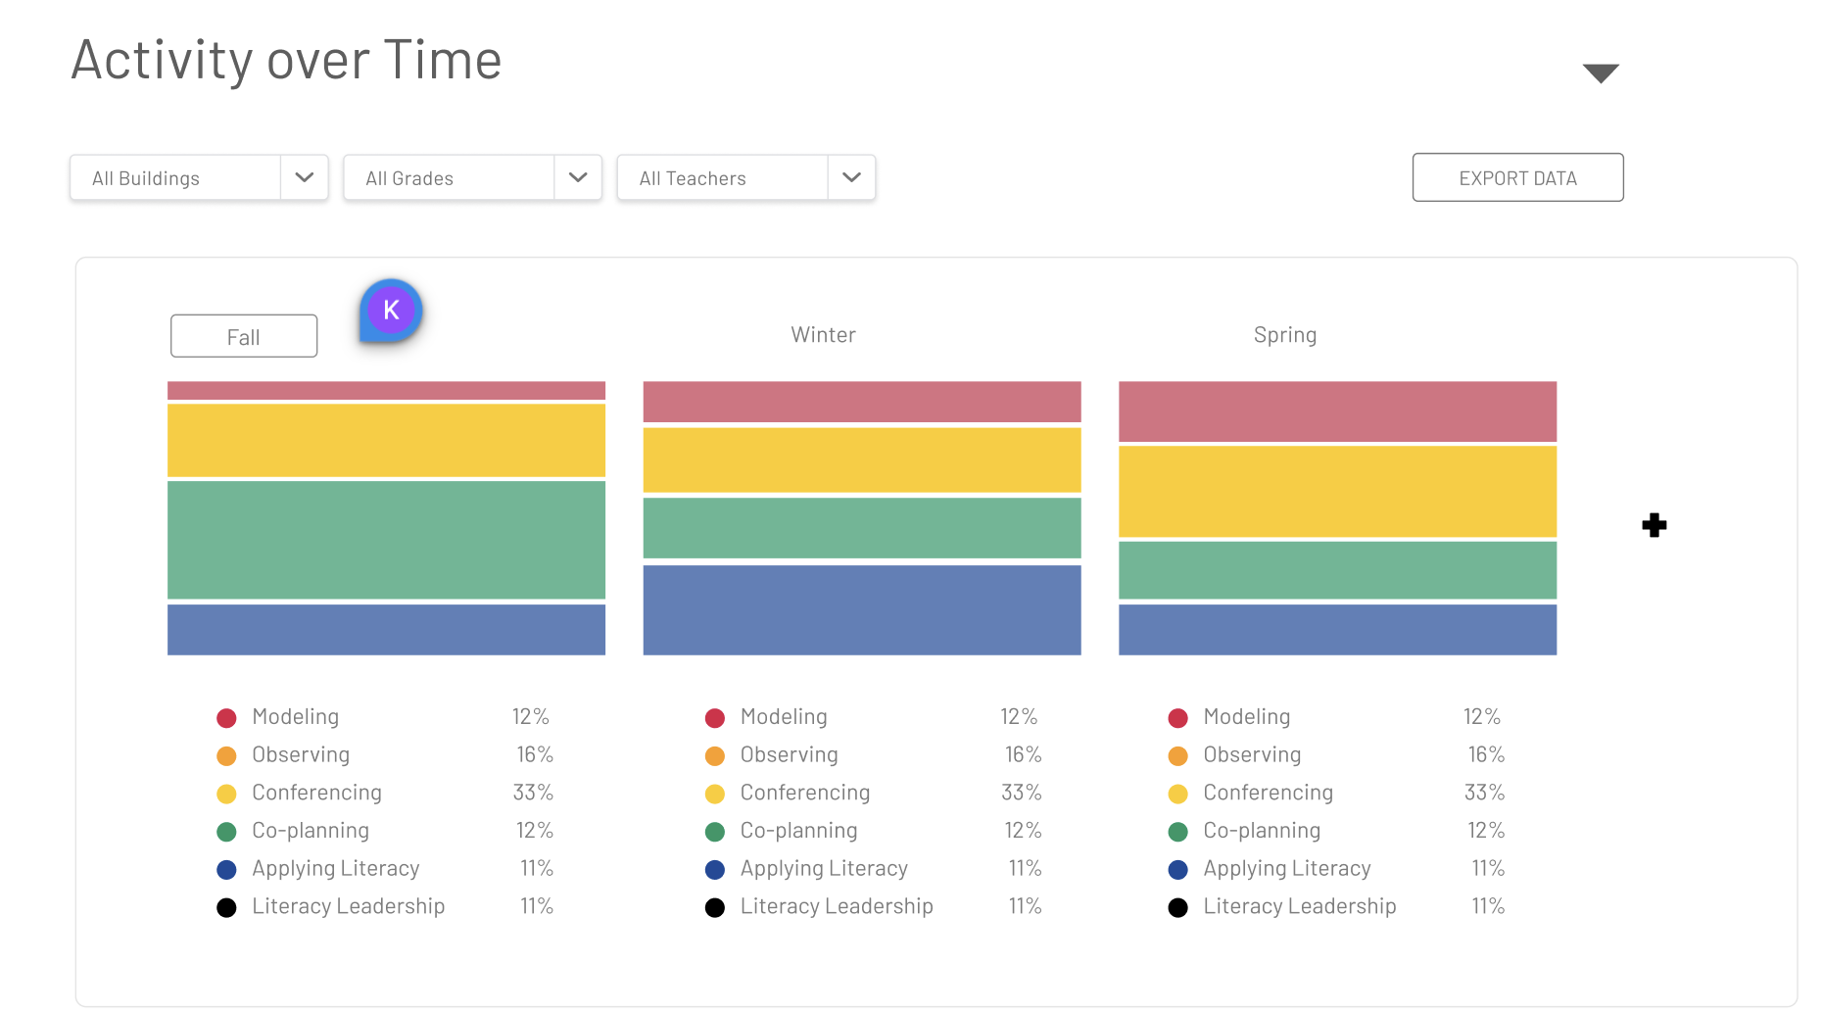Click the black Literacy Leadership dot in the Spring legend
Screen dimensions: 1822x1013
(x=1177, y=907)
